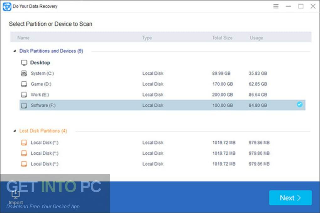Click the Lost Disk Partitions (4) label
Image resolution: width=320 pixels, height=213 pixels.
click(43, 131)
